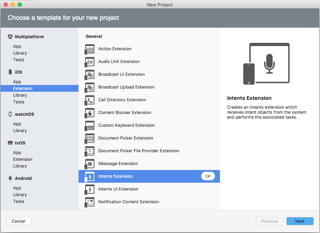Open Tests under the Android category

(18, 201)
